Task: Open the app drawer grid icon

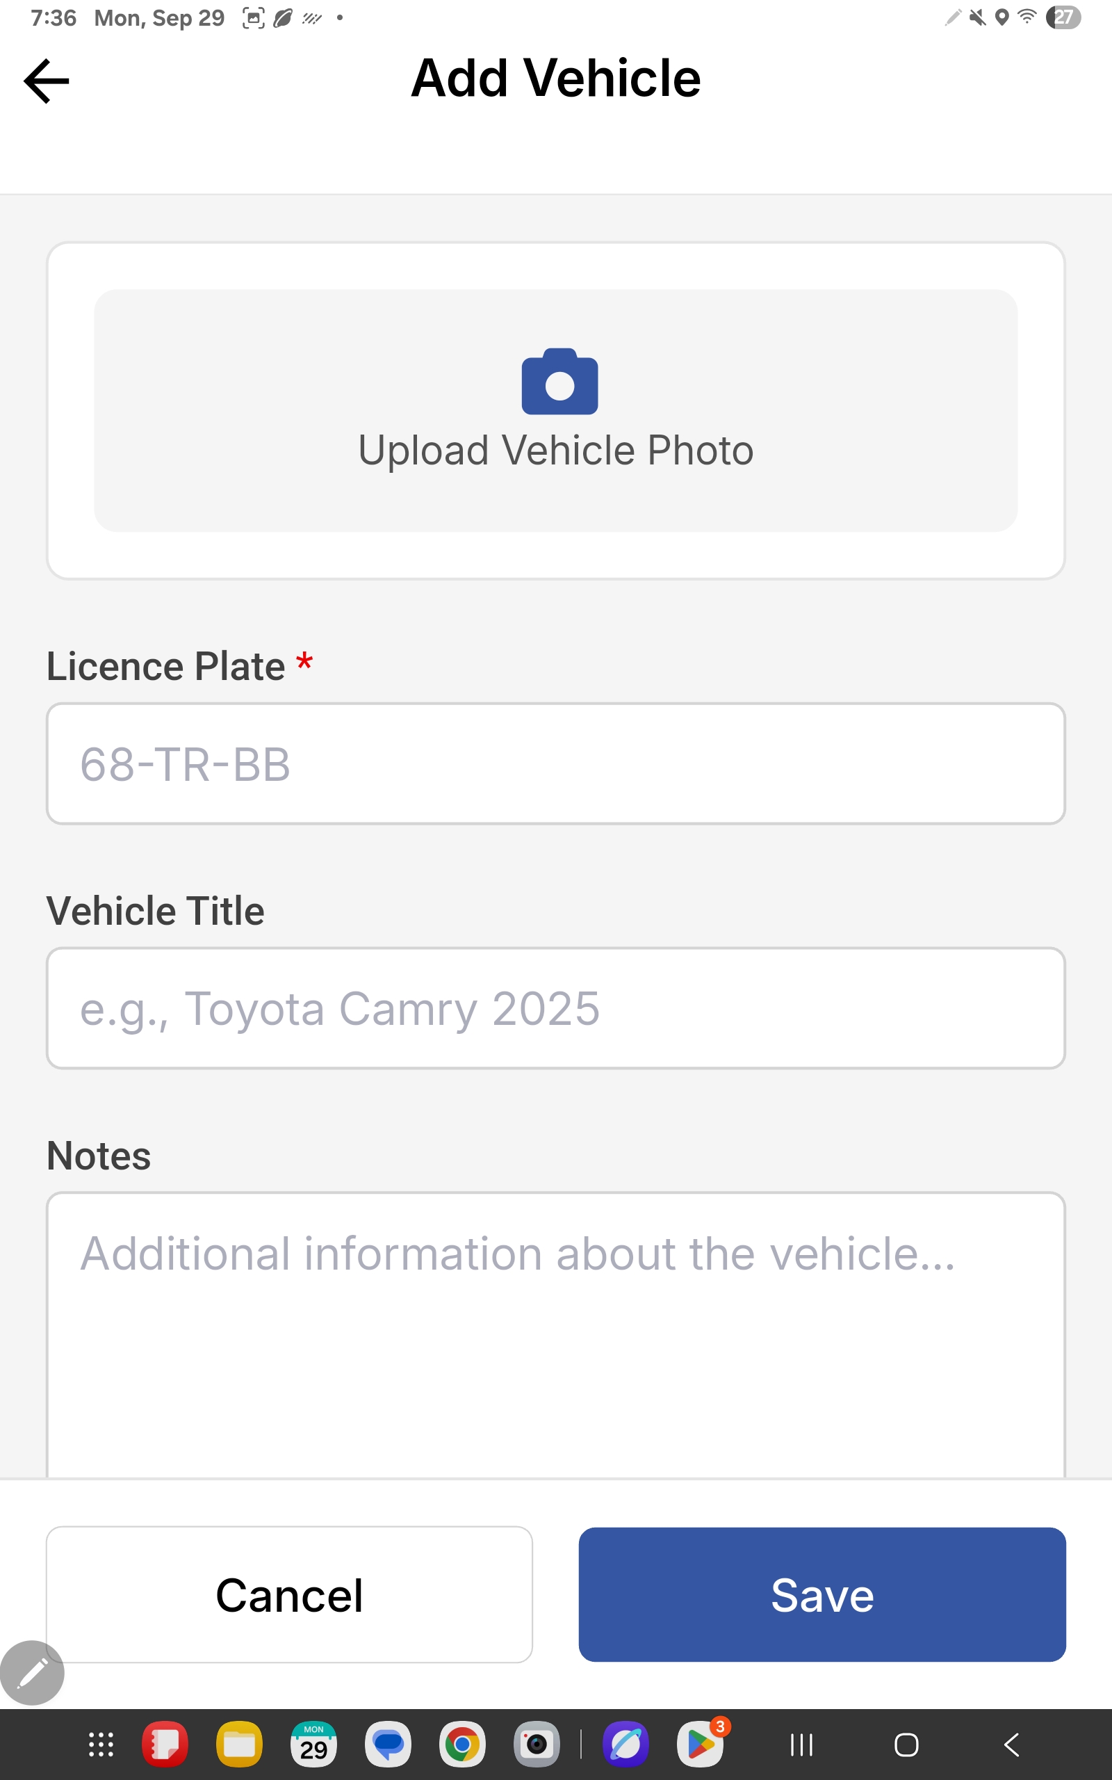Action: click(x=101, y=1745)
